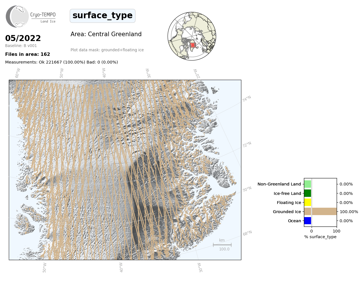362x302 pixels.
Task: Click the Files in area: 162 text
Action: click(28, 54)
